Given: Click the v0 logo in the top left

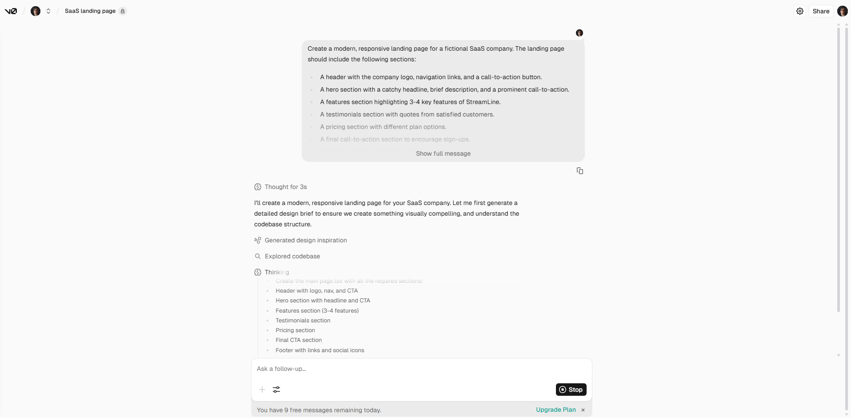Looking at the screenshot, I should (11, 11).
